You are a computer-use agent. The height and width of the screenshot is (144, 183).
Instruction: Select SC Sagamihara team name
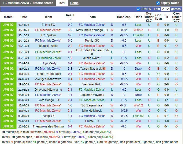[x=92, y=105]
